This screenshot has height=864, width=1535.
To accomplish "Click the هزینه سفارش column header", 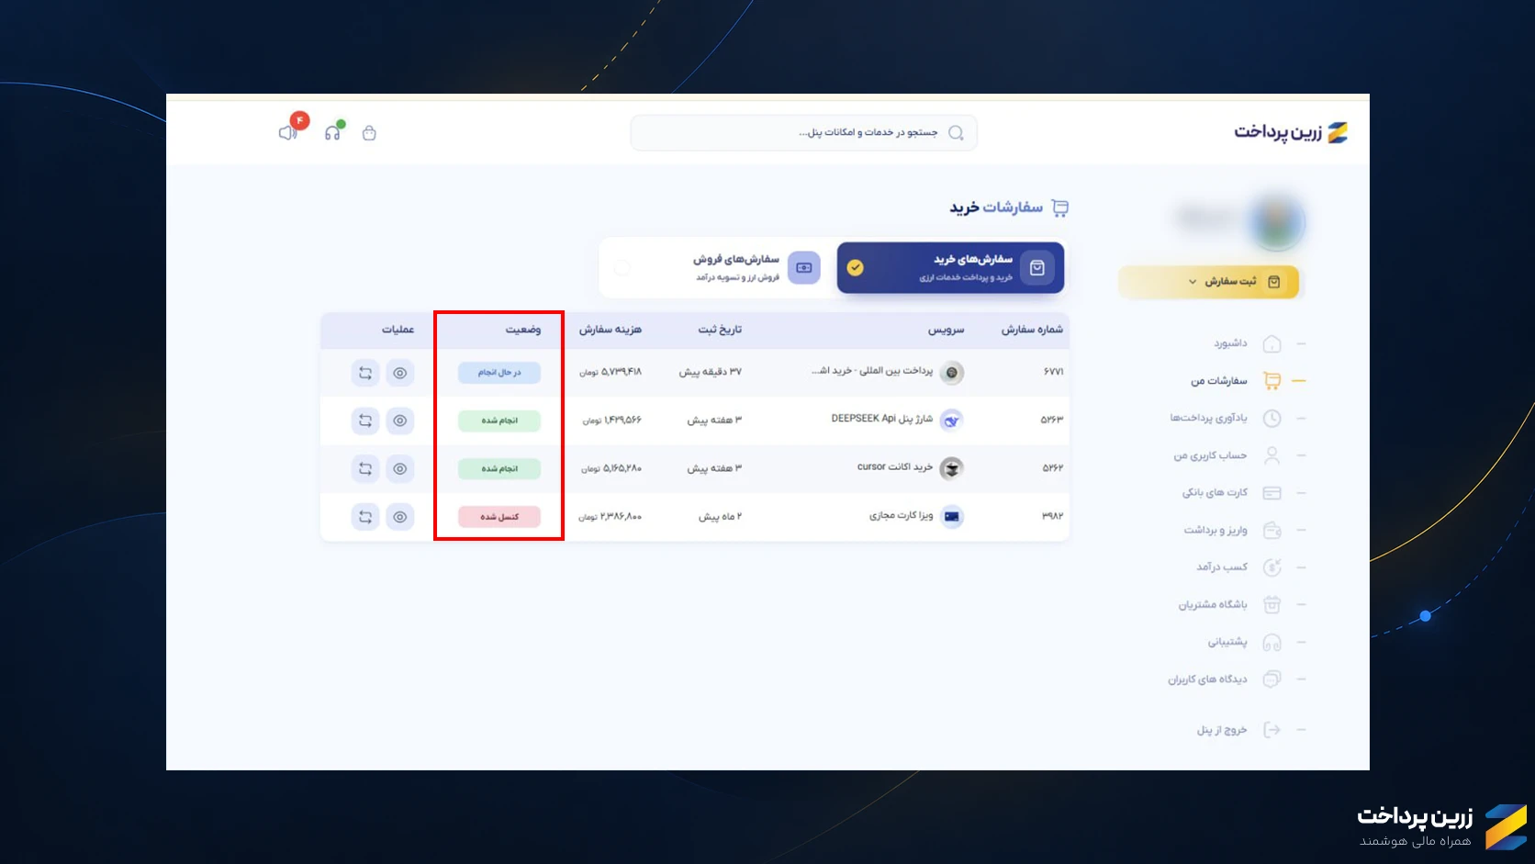I will 611,330.
